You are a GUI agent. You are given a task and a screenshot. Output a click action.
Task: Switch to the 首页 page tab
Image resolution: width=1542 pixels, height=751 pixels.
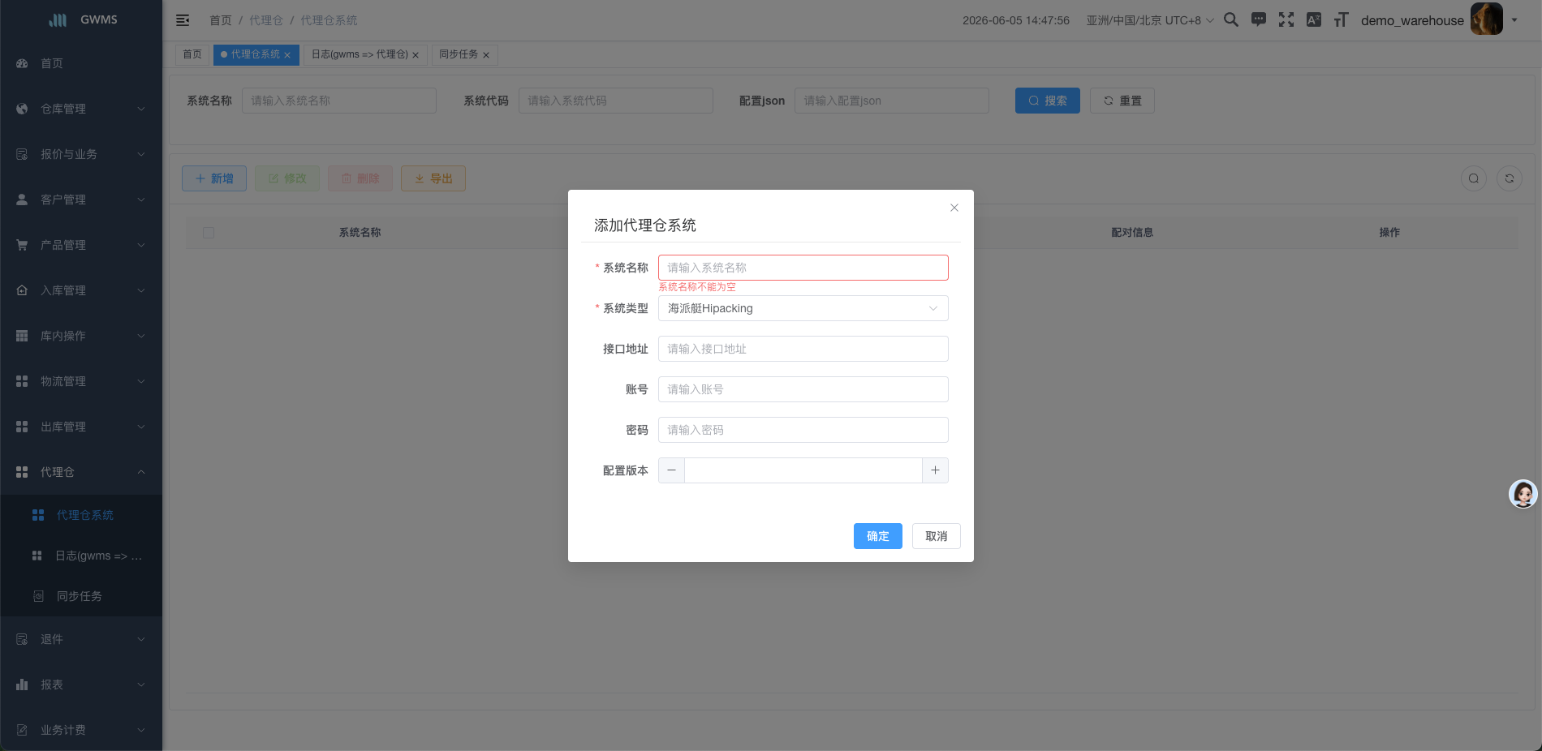pos(192,54)
